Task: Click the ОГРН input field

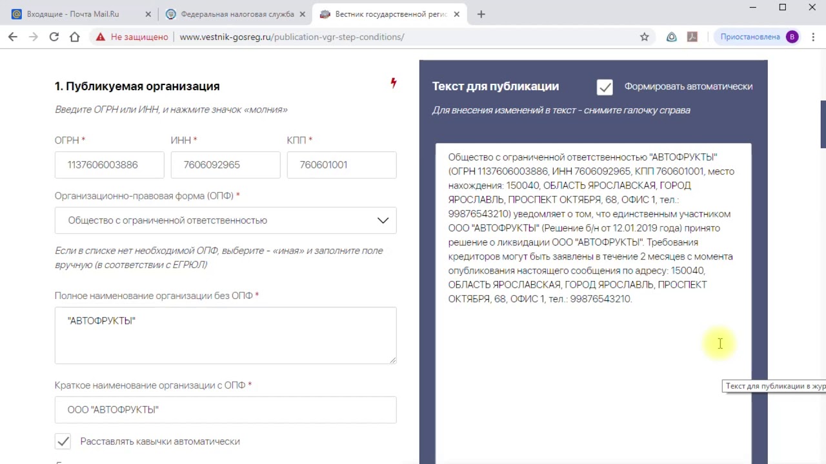Action: click(x=109, y=165)
